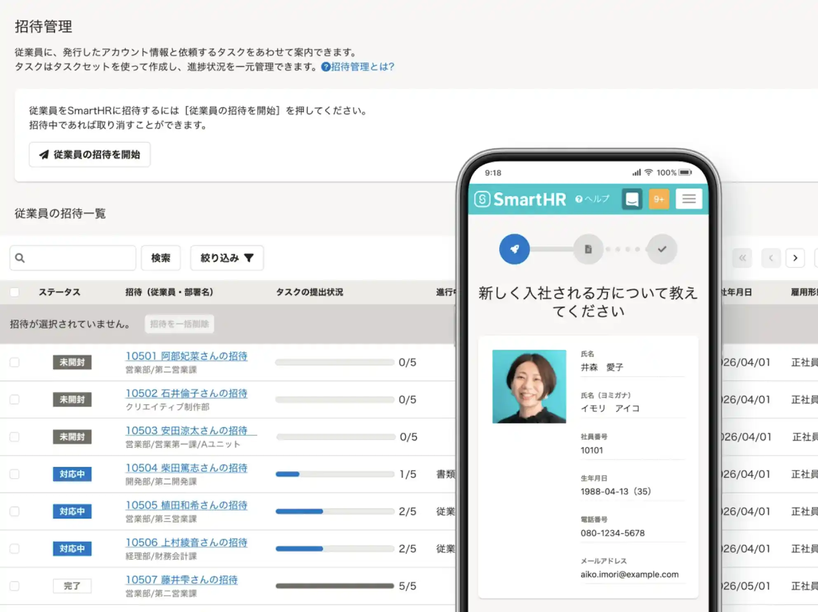Click the disabled 招待を一括削除 button
Screen dimensions: 818x612
coord(179,324)
